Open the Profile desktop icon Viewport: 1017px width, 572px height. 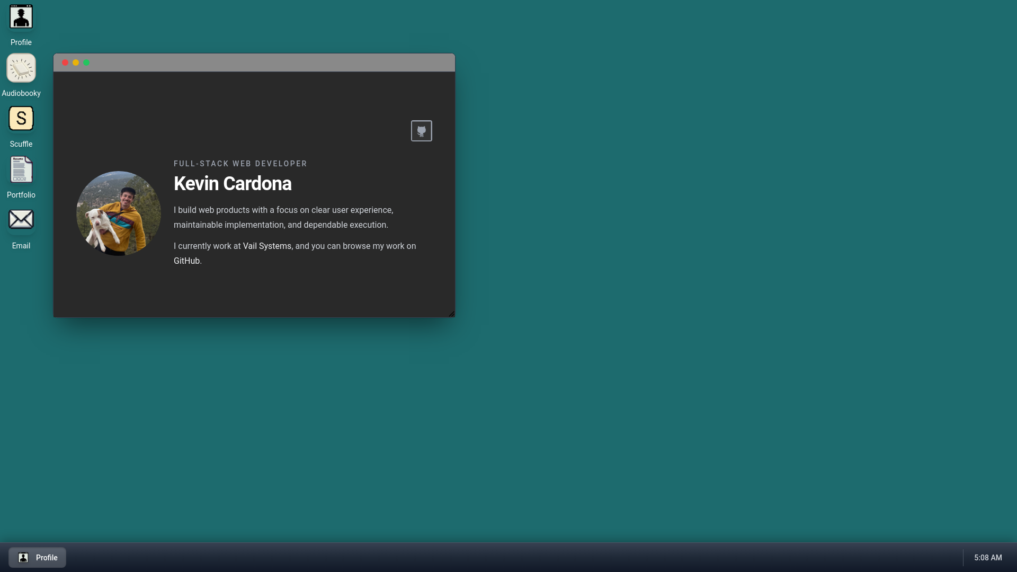21,17
